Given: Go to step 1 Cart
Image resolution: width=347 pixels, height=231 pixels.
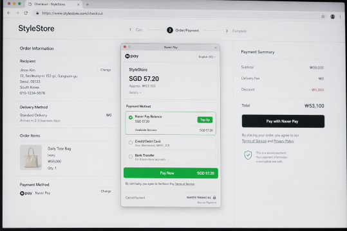Looking at the screenshot, I should 135,30.
